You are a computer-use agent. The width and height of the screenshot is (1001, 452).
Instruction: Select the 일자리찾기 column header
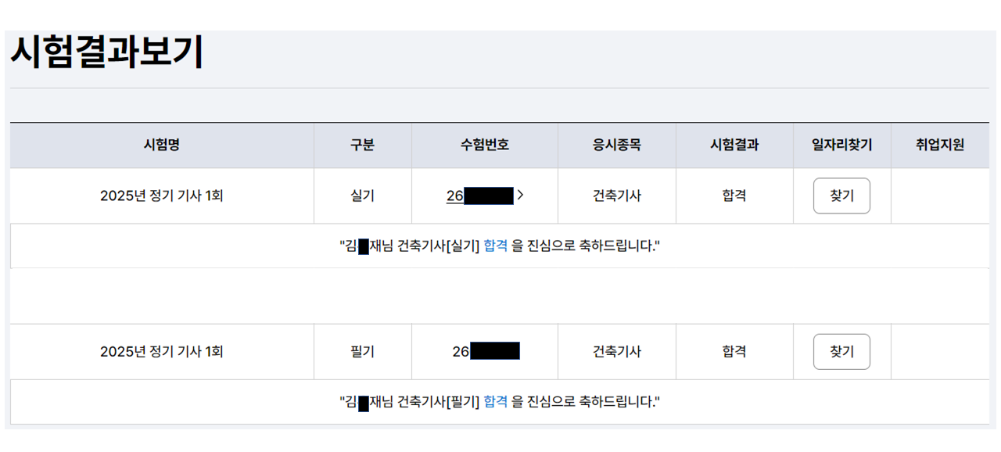(x=841, y=145)
